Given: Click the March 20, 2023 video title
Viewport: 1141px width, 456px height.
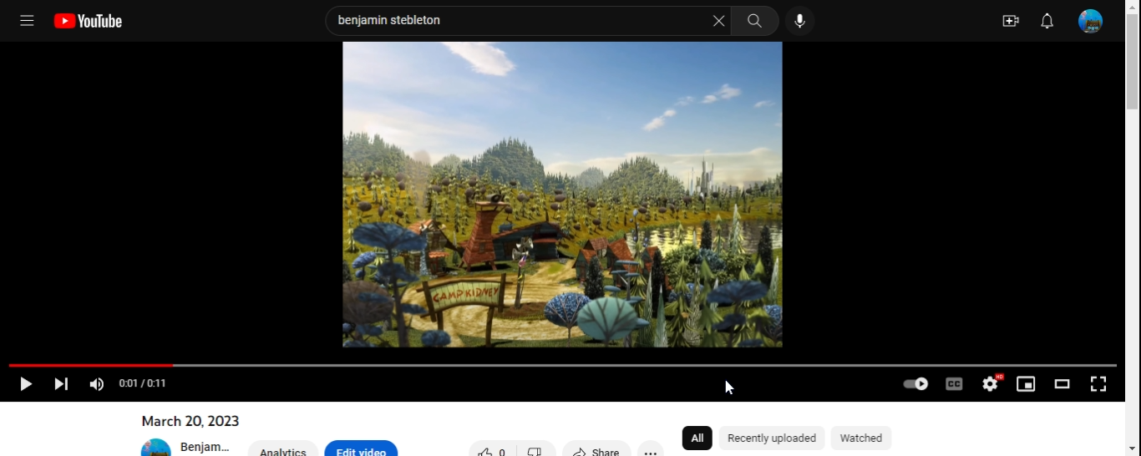Looking at the screenshot, I should pos(190,422).
